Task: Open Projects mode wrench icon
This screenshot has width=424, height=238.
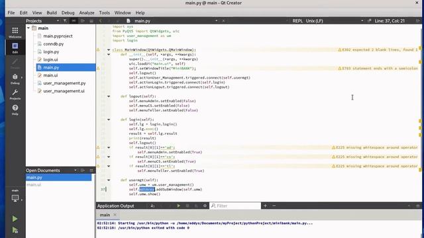Action: [15, 95]
